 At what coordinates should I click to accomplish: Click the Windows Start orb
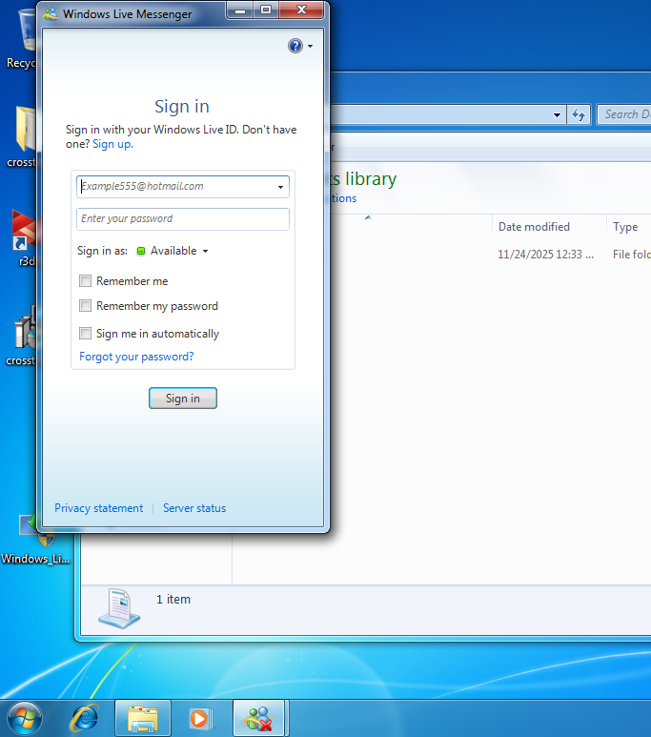pyautogui.click(x=25, y=718)
